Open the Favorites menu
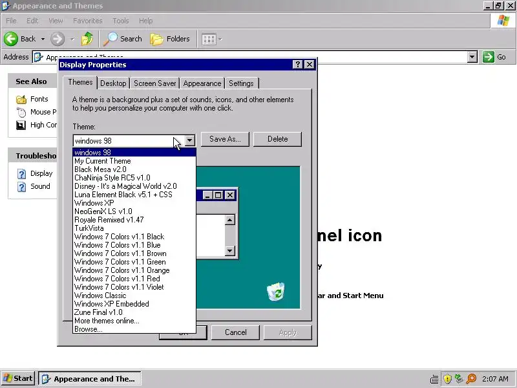Screen dimensions: 517x388 (88, 21)
